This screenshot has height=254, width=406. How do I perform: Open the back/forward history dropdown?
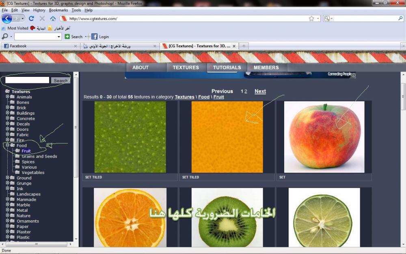(x=22, y=19)
